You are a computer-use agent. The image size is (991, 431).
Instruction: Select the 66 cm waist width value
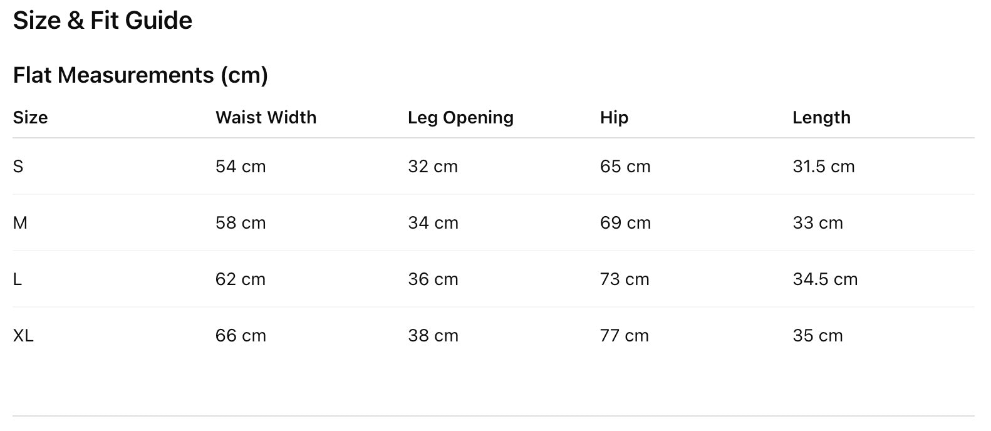point(241,336)
